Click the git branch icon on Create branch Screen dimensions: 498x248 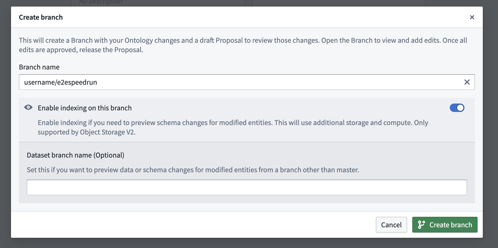421,225
